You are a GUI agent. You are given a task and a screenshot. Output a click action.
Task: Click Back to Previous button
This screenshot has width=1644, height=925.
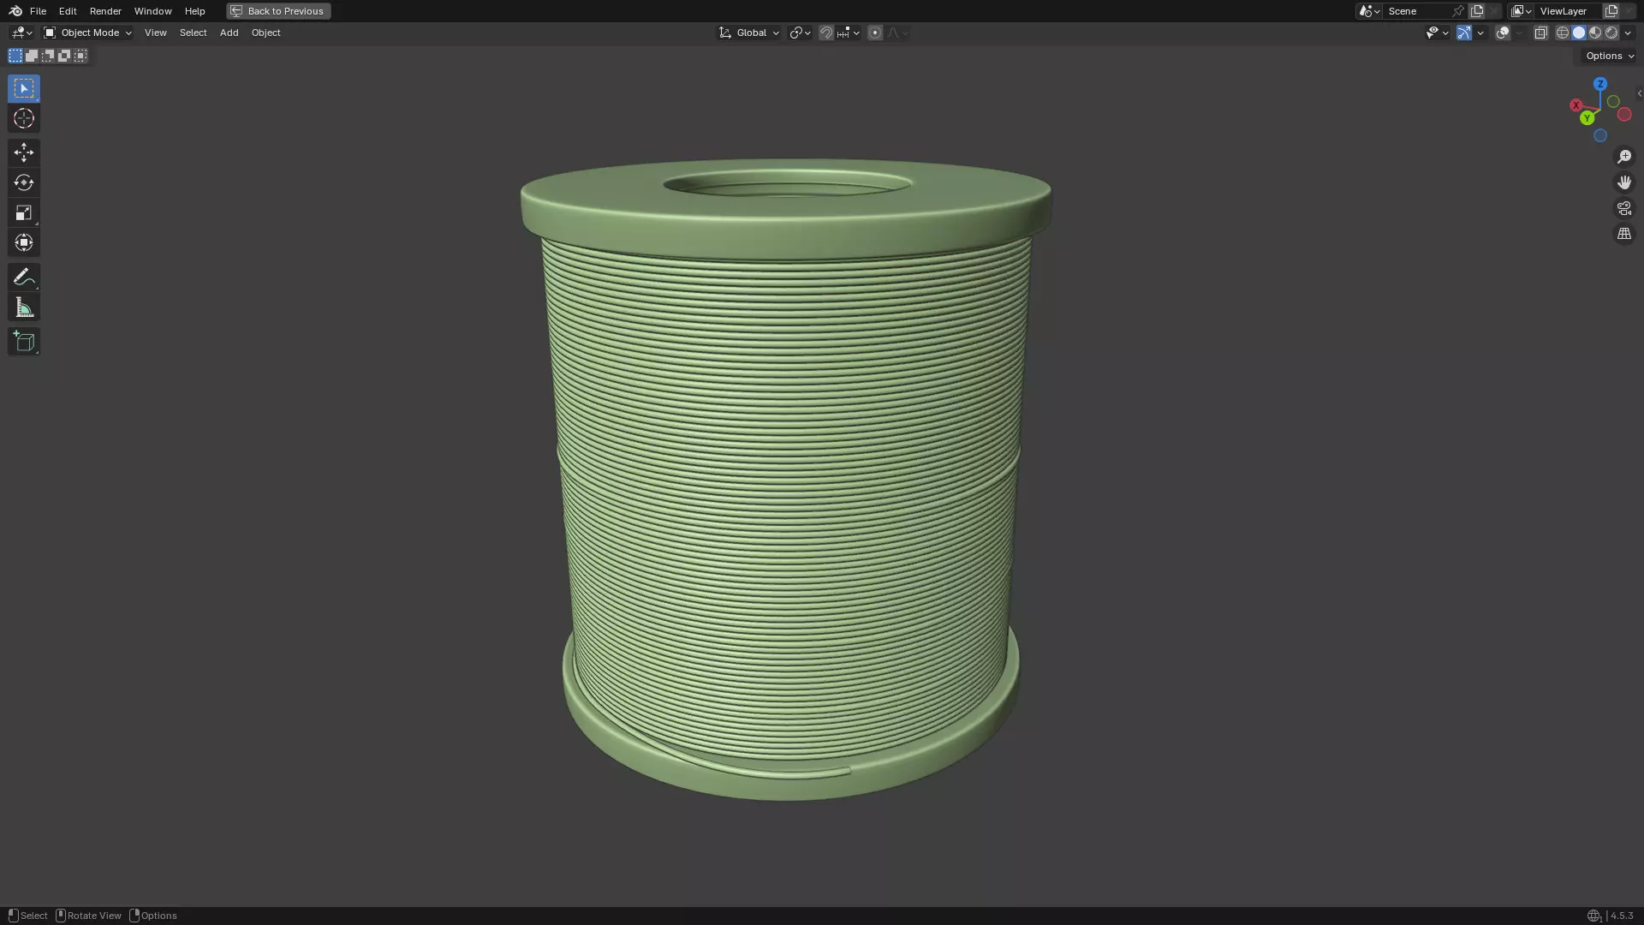(x=278, y=11)
